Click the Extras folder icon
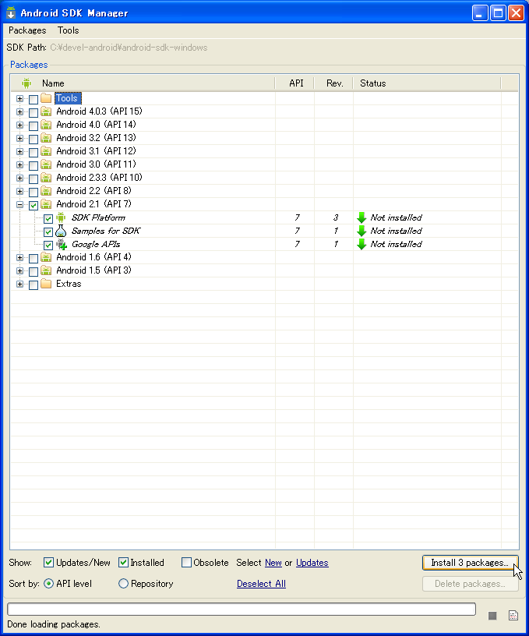 (x=46, y=284)
